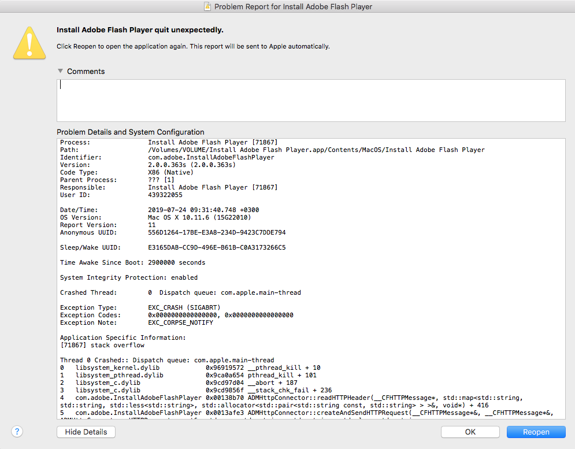Click stack frame 2 '__abort + 187'
Screen dimensions: 575x449
point(272,383)
